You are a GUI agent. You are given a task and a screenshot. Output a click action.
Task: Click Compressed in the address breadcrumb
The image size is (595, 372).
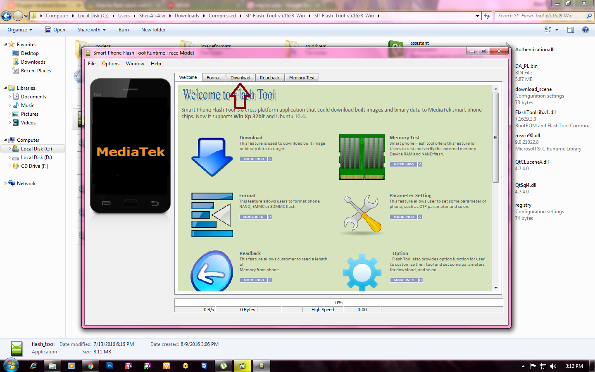tap(222, 16)
